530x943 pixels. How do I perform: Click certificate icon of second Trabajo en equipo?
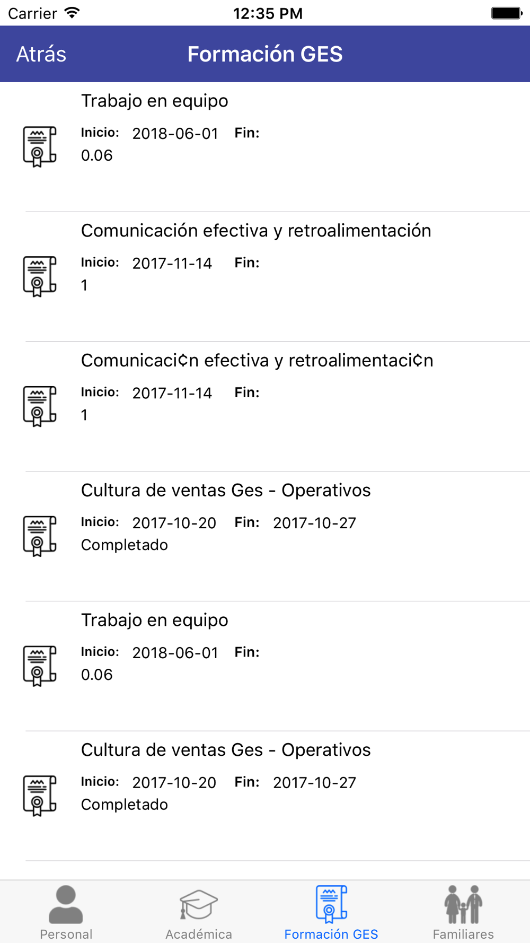tap(40, 666)
